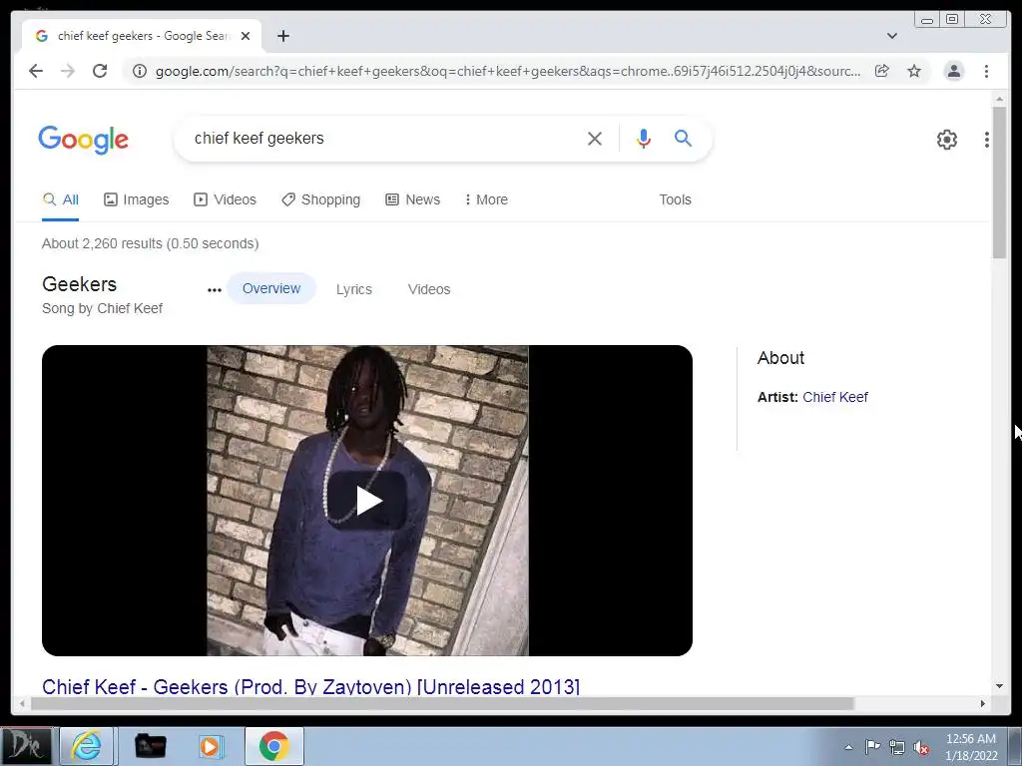Close the chief keef geekers tab

(x=246, y=36)
